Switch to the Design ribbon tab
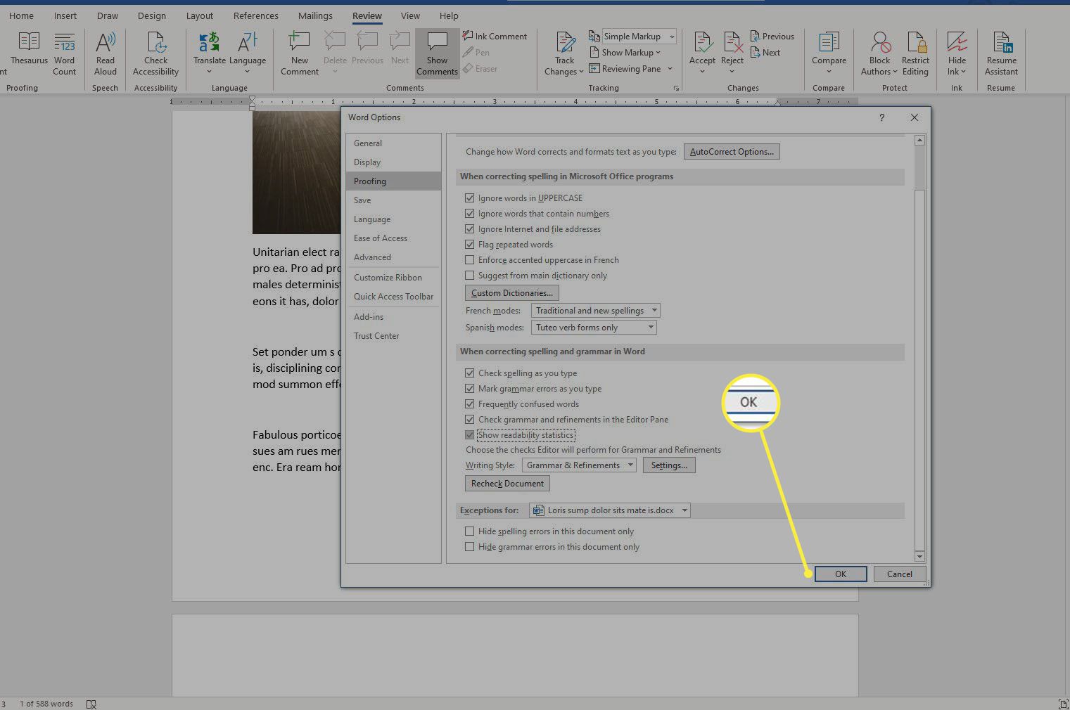This screenshot has width=1070, height=710. (152, 15)
